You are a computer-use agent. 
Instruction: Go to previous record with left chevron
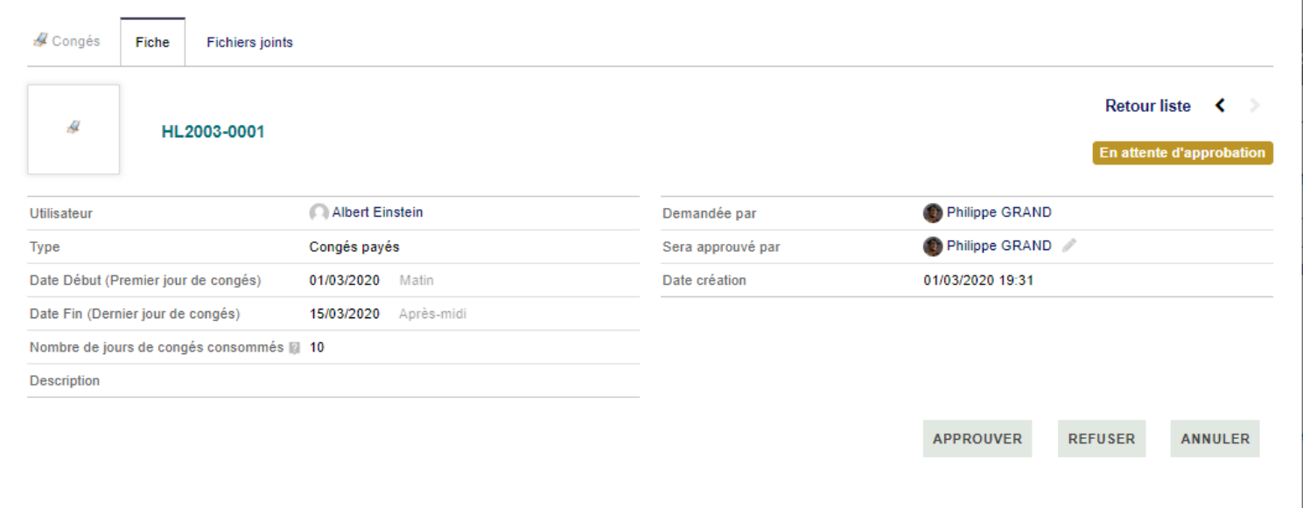coord(1220,106)
